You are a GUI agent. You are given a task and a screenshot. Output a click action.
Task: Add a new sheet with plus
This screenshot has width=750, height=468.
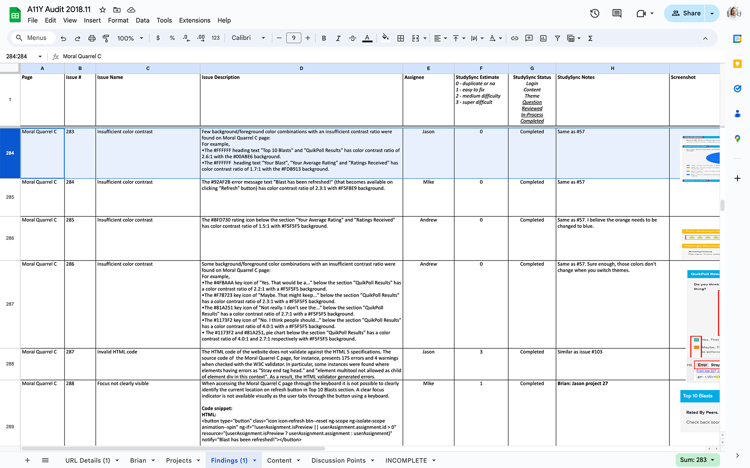tap(27, 460)
